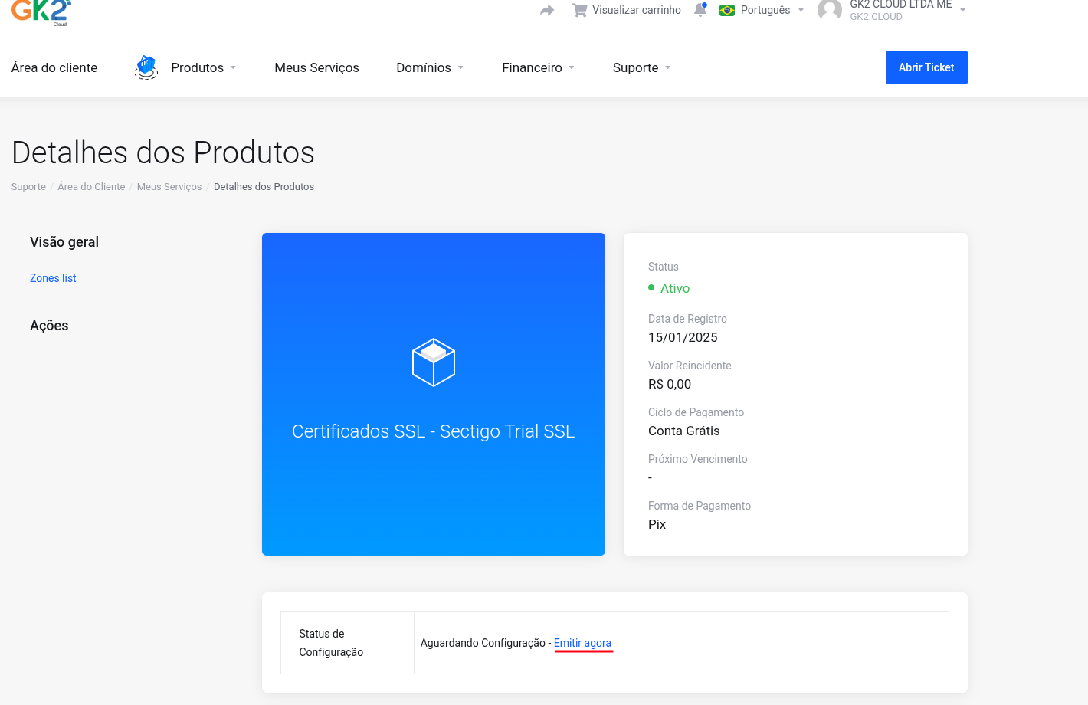Open Meus Serviços in navigation bar

(316, 67)
